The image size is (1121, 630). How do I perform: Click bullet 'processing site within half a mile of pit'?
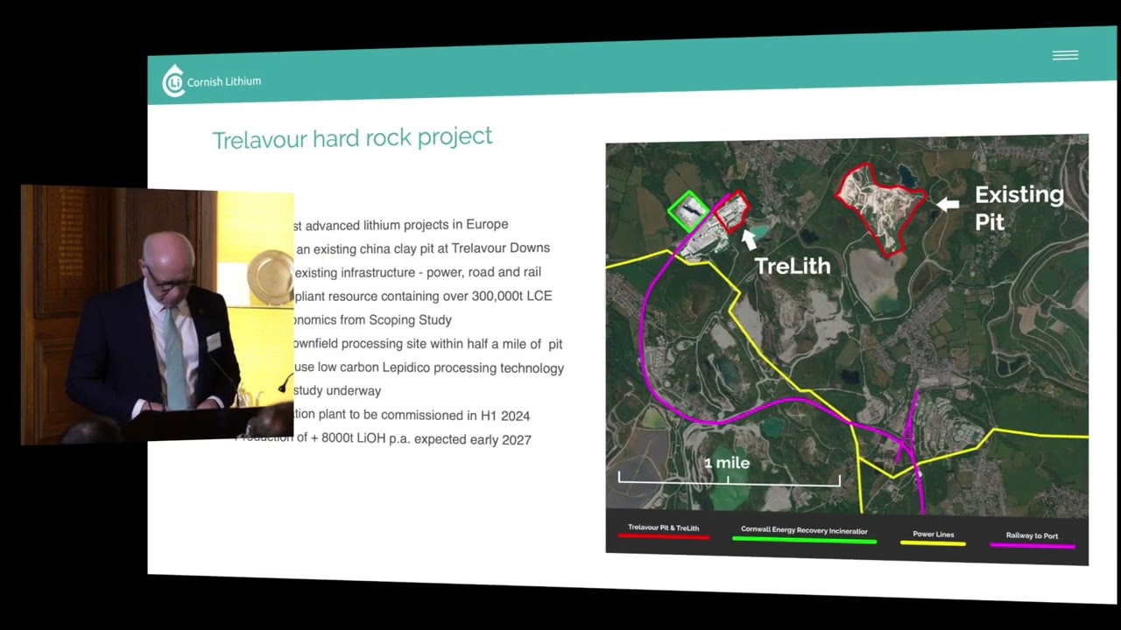click(x=427, y=344)
